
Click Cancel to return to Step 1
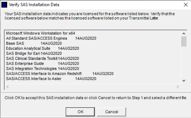click(x=111, y=112)
